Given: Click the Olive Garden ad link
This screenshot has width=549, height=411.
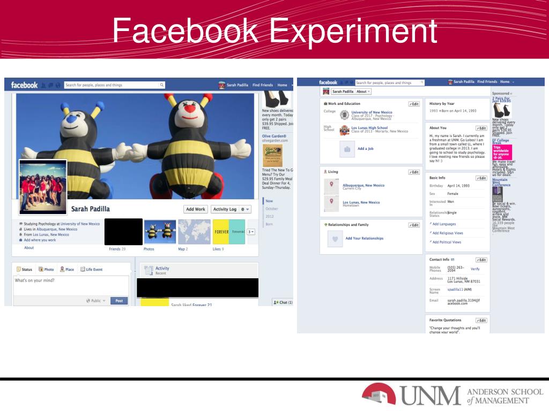Looking at the screenshot, I should 274,136.
